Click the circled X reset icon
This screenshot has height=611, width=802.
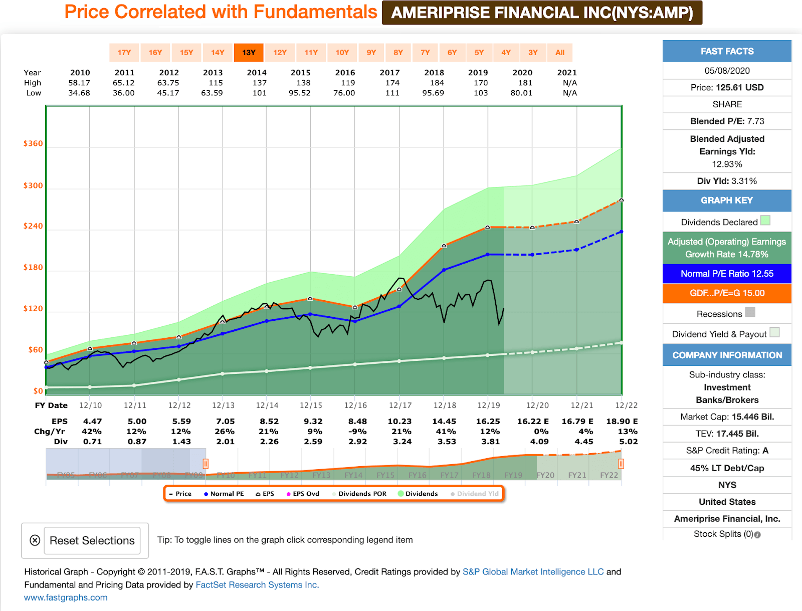(35, 540)
